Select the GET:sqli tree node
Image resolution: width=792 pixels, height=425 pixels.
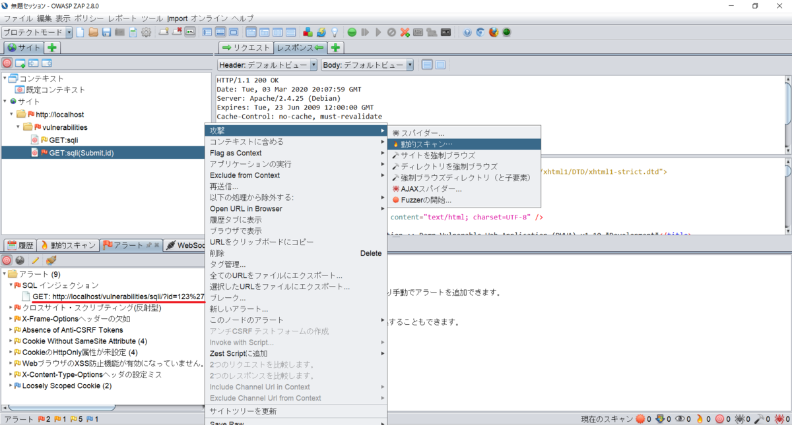click(63, 140)
